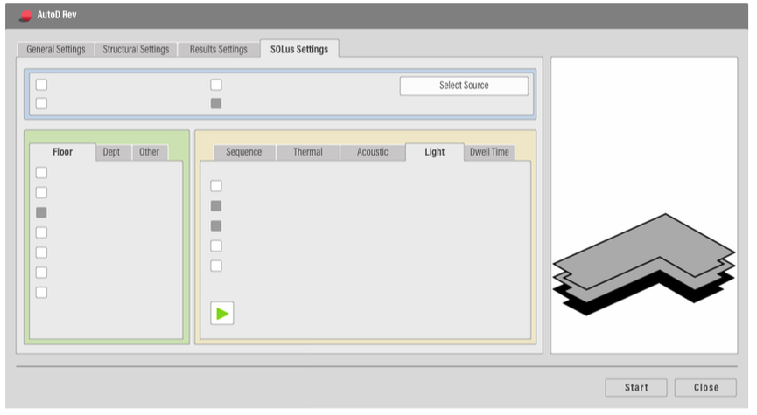Click the Select Source button
Screen dimensions: 757x415
pos(464,86)
